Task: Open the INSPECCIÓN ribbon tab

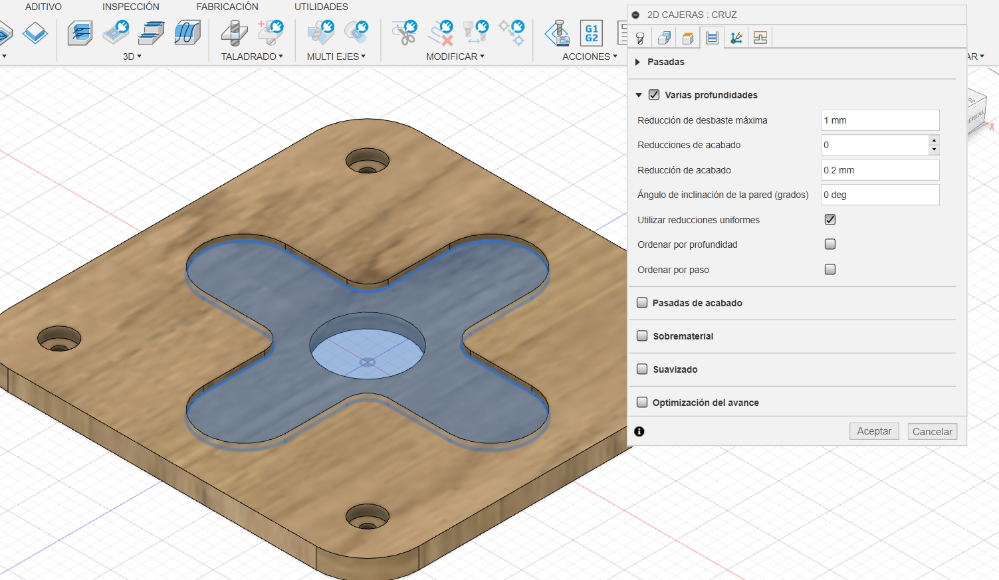Action: (x=131, y=7)
